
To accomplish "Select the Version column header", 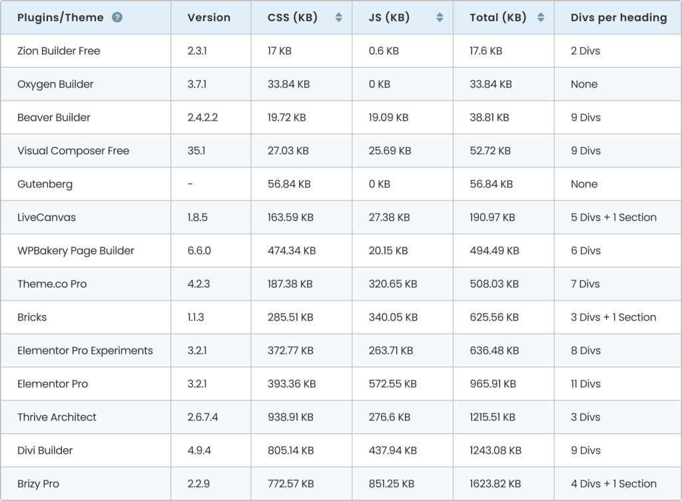I will click(208, 18).
